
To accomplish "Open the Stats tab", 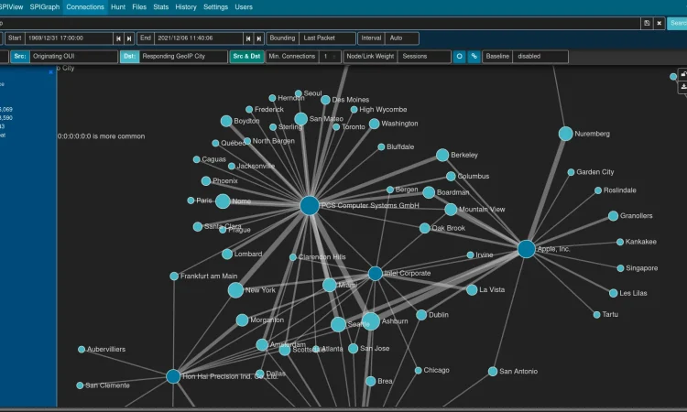I will [161, 7].
